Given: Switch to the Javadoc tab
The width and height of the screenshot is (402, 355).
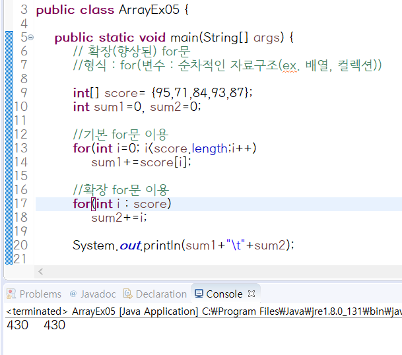Looking at the screenshot, I should (92, 294).
